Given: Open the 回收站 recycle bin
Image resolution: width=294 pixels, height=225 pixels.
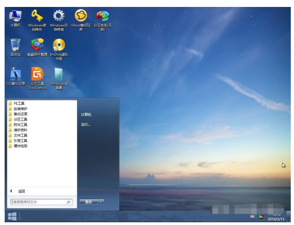Looking at the screenshot, I should click(15, 45).
